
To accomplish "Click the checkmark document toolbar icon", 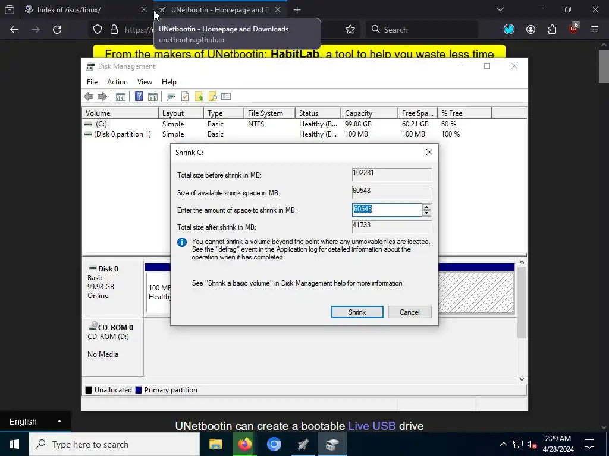I will [185, 97].
